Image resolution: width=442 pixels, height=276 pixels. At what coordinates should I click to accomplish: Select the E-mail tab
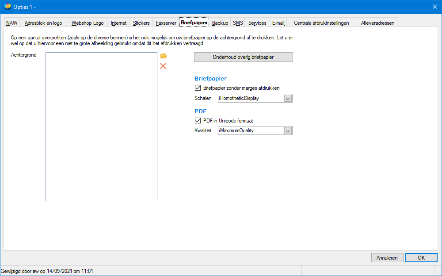278,23
